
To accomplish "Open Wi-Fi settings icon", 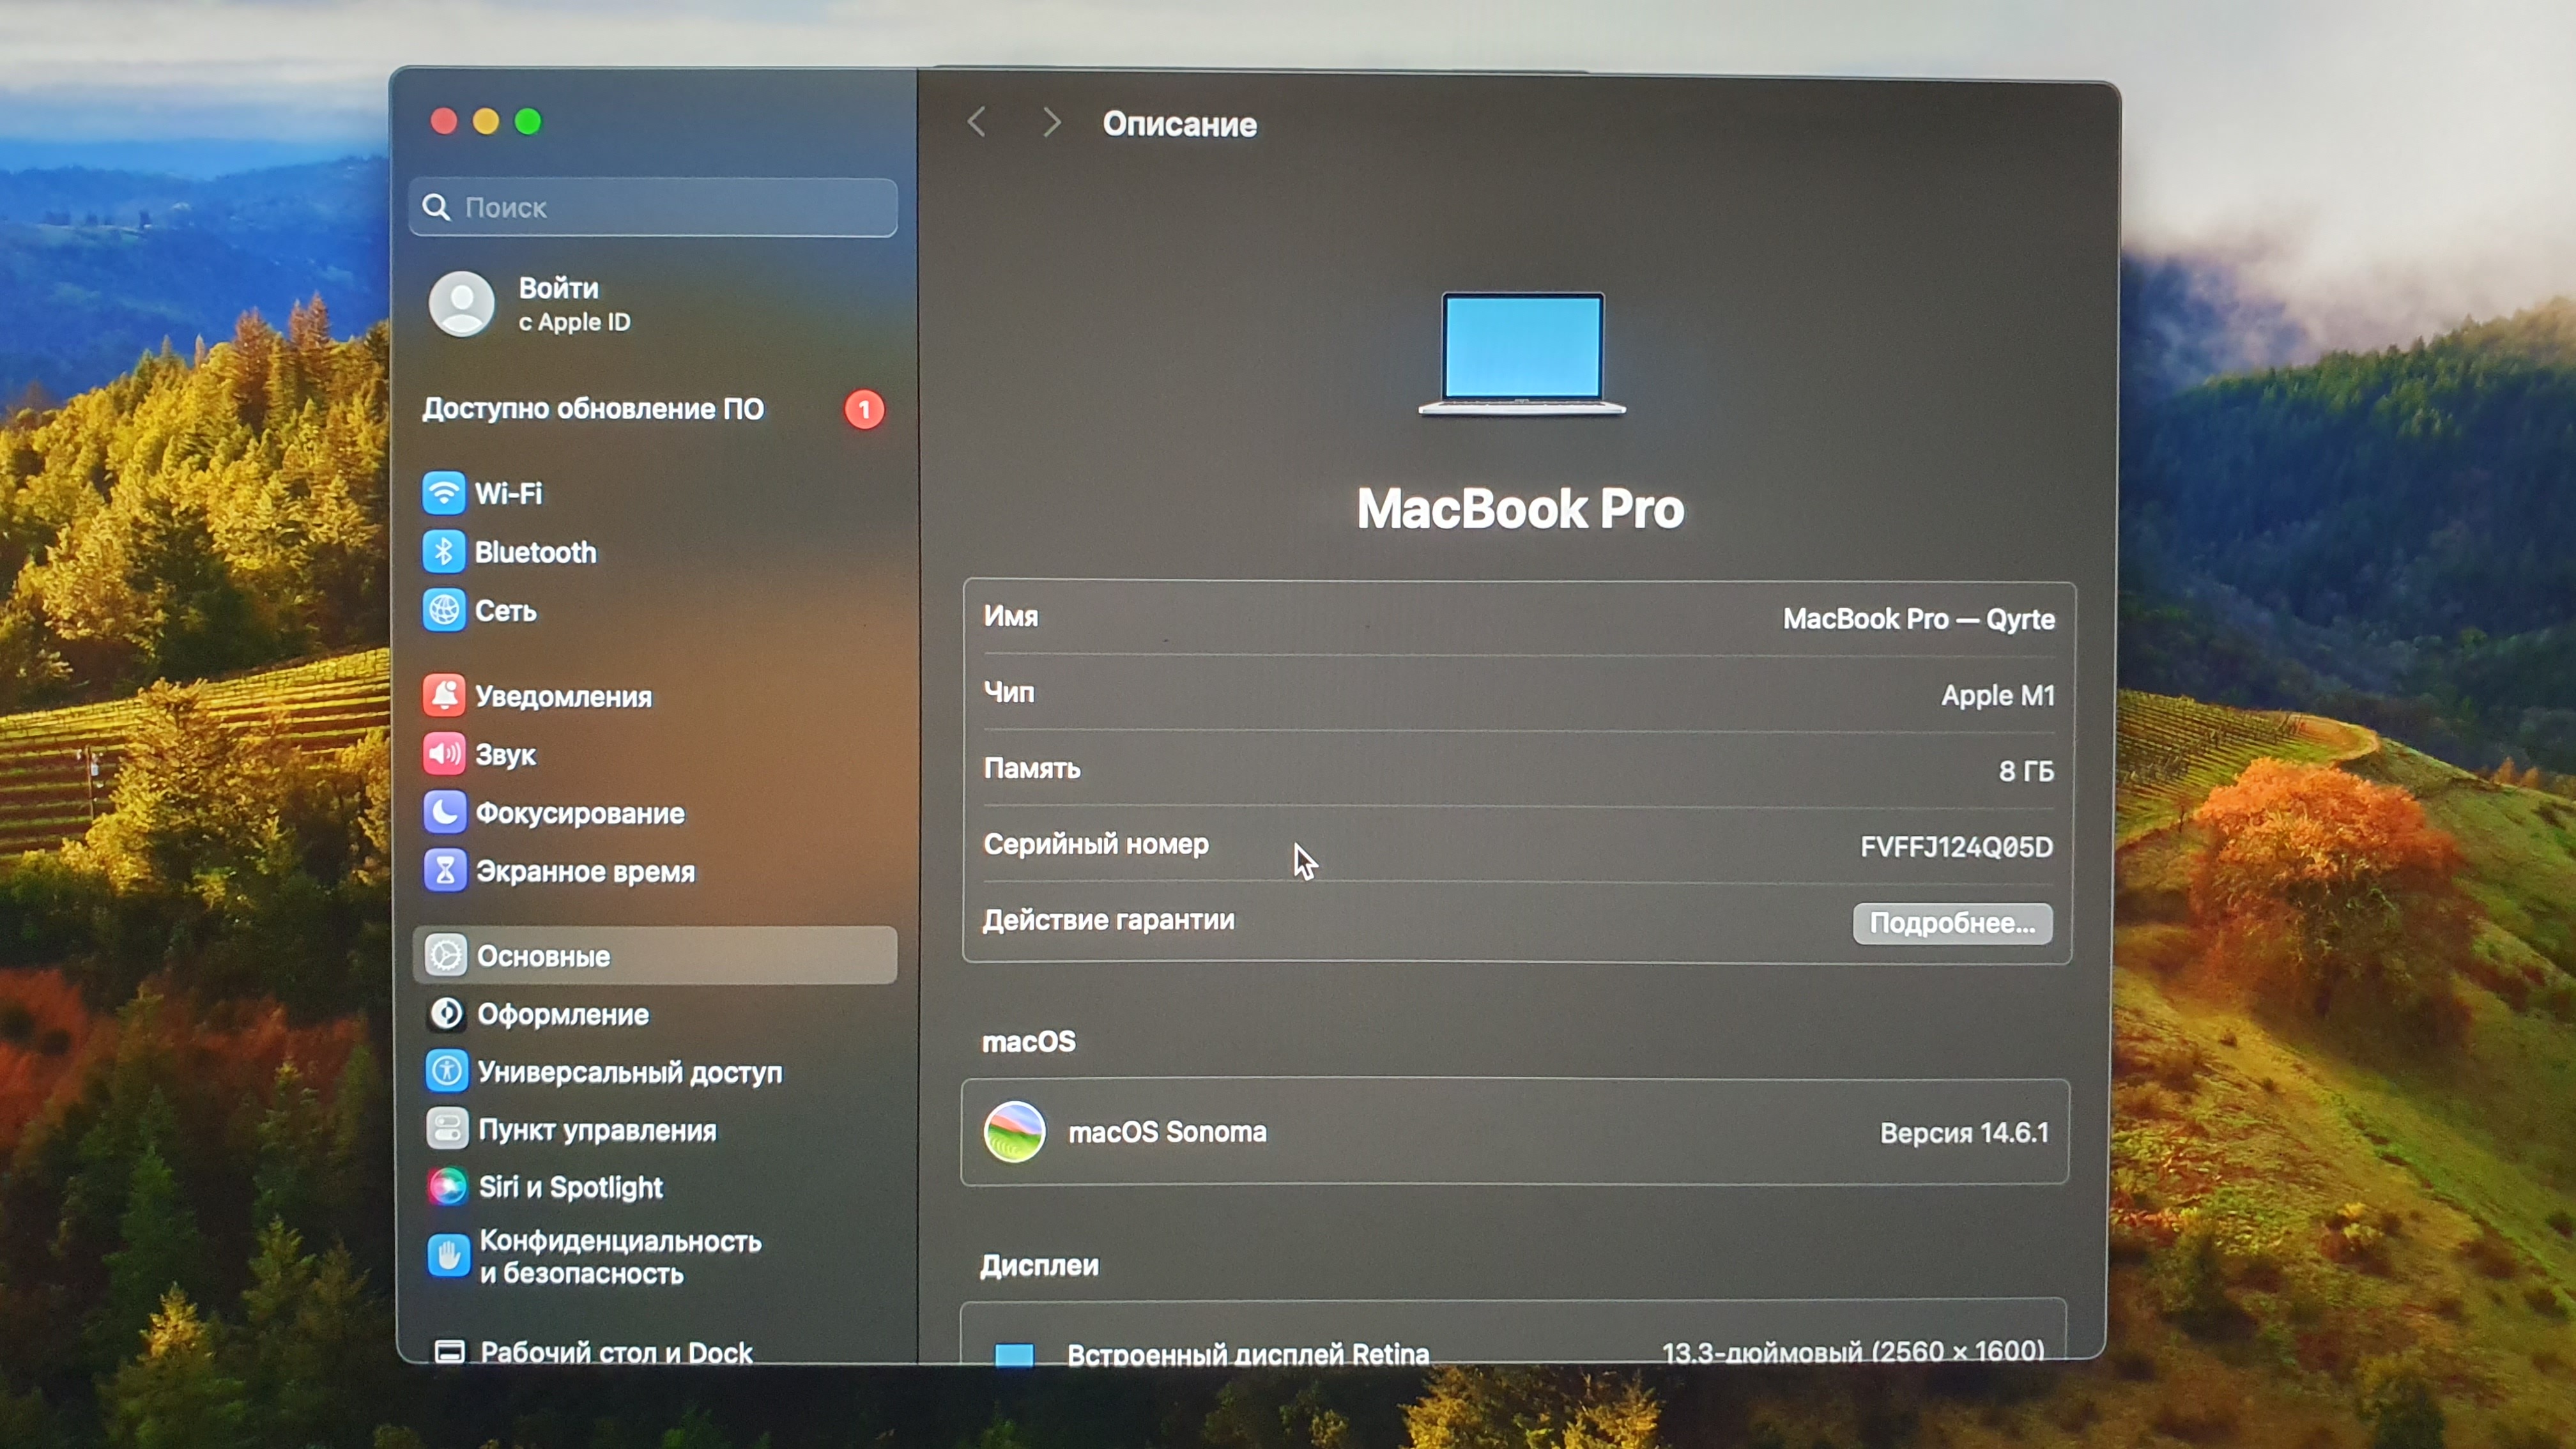I will click(443, 493).
